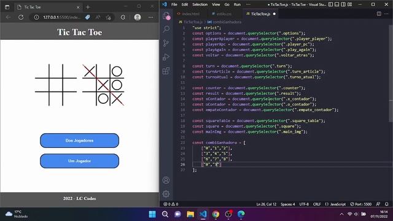This screenshot has height=221, width=393.
Task: Click line 22 const combiGanhadora in editor
Action: pyautogui.click(x=219, y=142)
